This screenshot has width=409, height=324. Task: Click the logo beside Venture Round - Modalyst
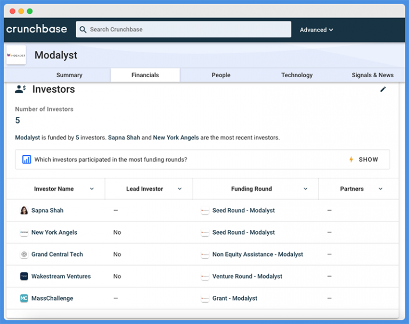(205, 276)
